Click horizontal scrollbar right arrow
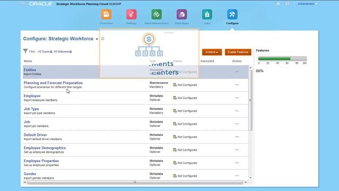 tap(246, 183)
